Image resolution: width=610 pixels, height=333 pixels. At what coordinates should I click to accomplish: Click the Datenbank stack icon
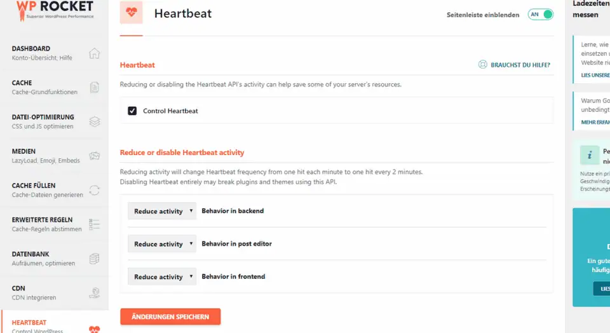pyautogui.click(x=94, y=259)
